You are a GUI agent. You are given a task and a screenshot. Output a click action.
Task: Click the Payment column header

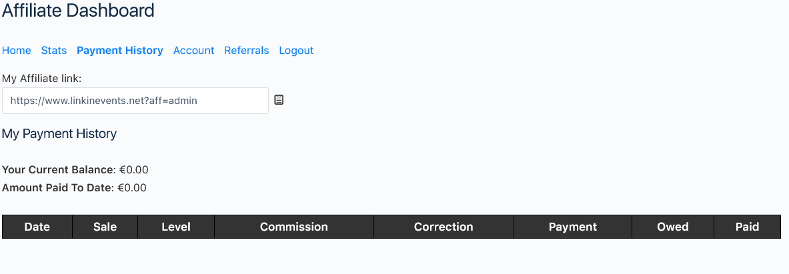pyautogui.click(x=573, y=227)
